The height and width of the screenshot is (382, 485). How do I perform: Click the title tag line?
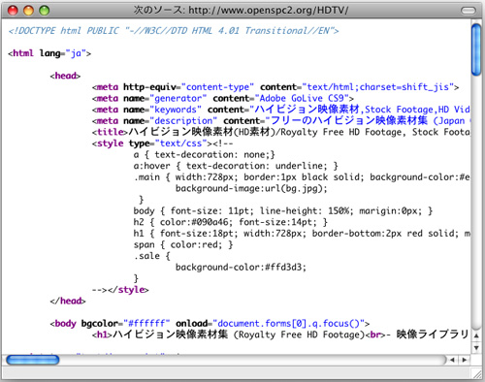(x=281, y=132)
